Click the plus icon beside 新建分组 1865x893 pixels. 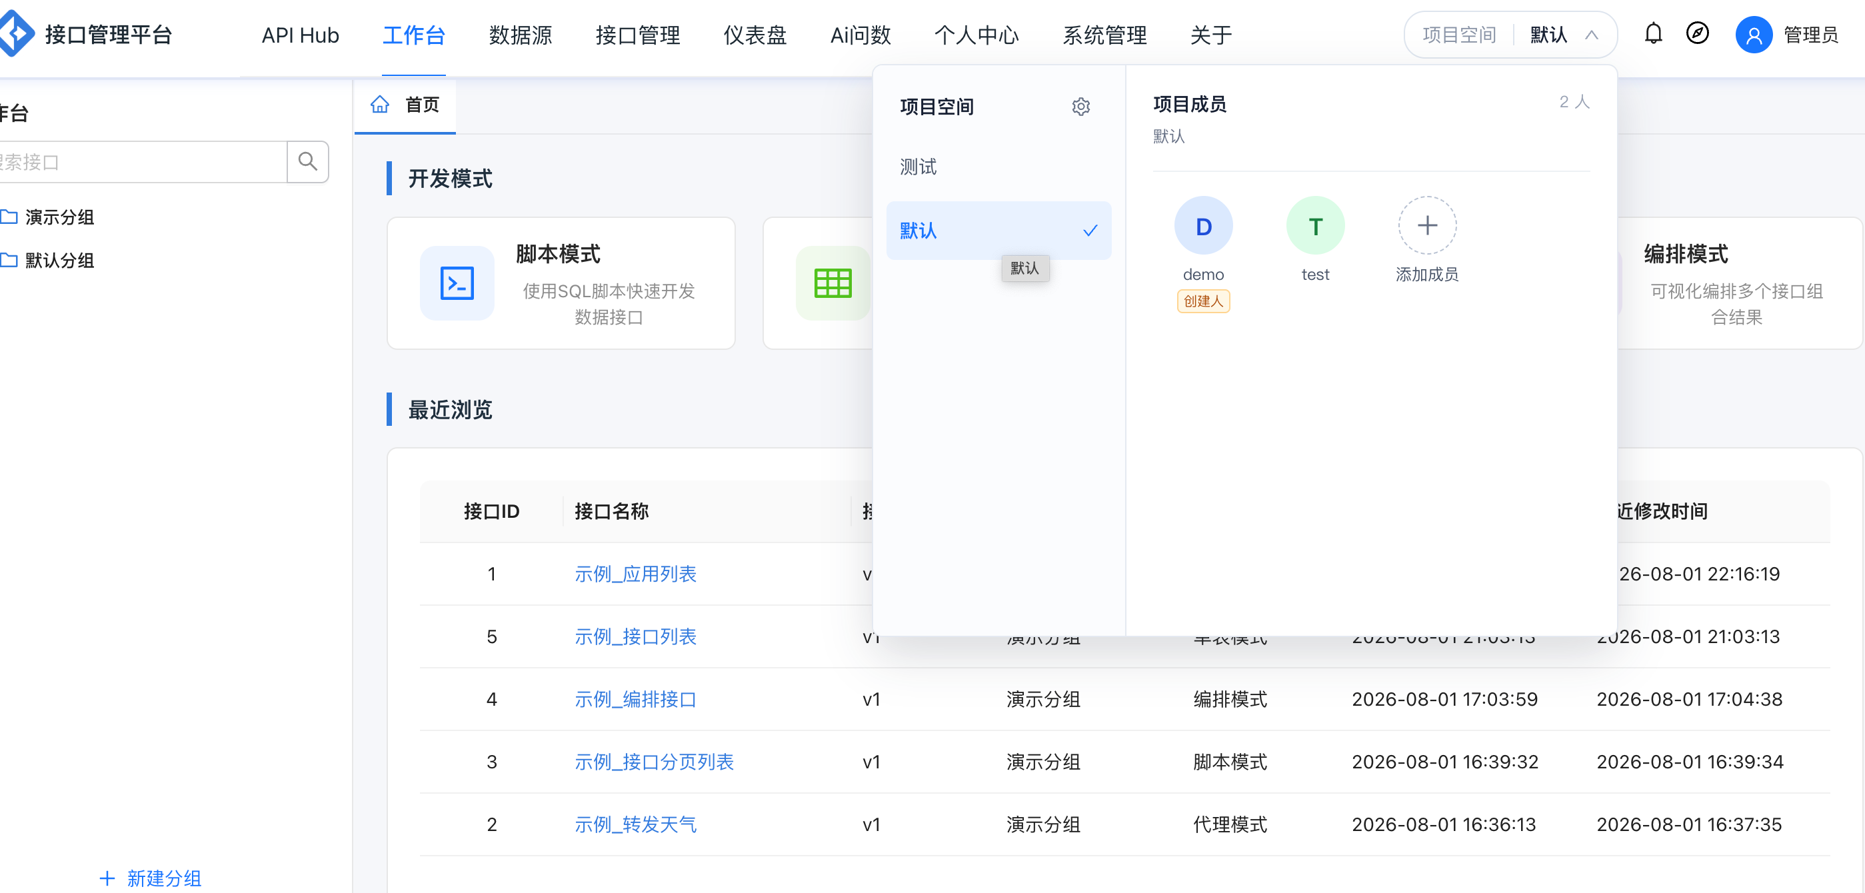(x=107, y=878)
